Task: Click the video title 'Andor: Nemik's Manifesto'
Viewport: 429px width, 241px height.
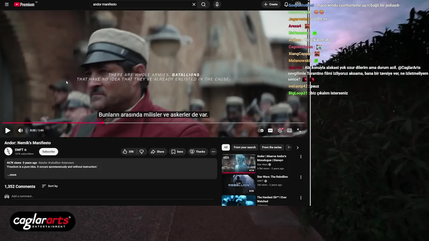Action: click(x=27, y=143)
